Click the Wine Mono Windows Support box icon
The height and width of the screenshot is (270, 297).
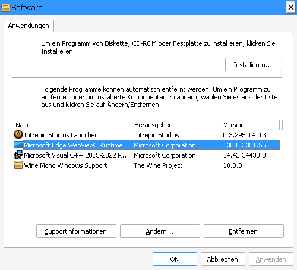18,165
